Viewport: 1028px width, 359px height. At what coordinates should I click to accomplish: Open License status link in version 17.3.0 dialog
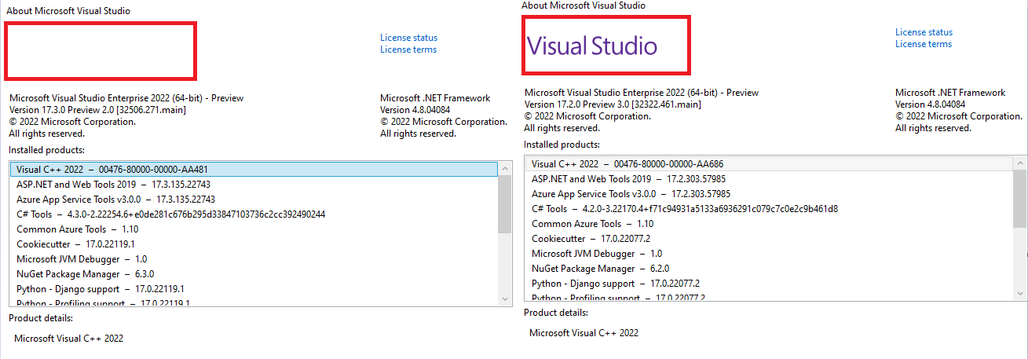coord(408,38)
